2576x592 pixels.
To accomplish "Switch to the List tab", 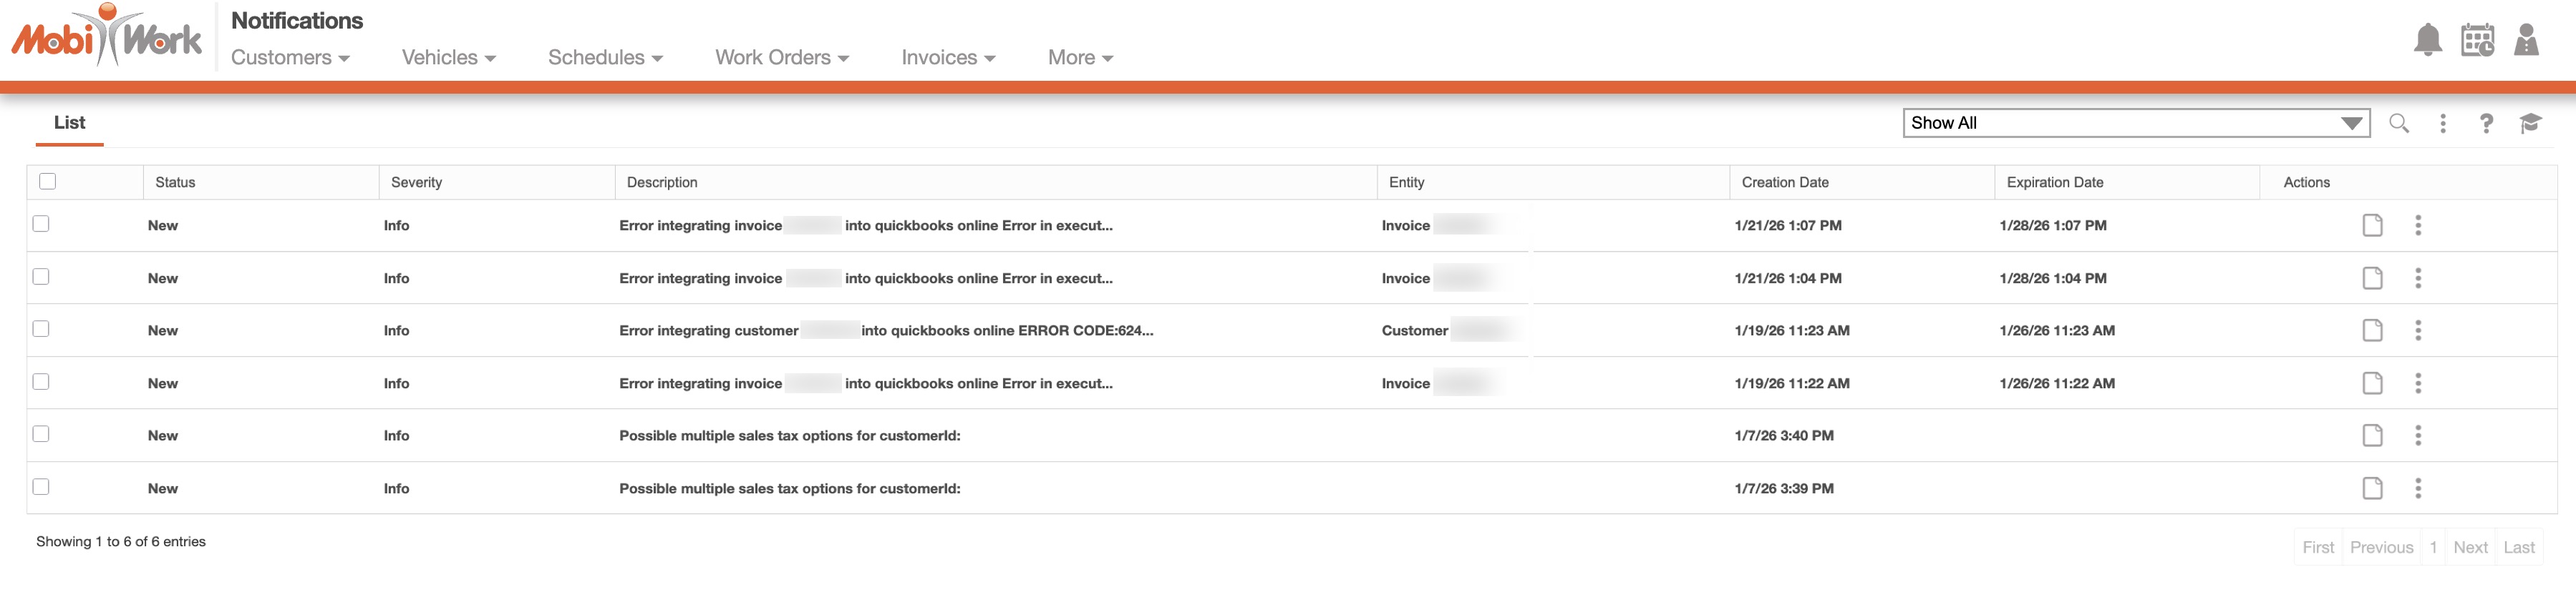I will point(69,123).
